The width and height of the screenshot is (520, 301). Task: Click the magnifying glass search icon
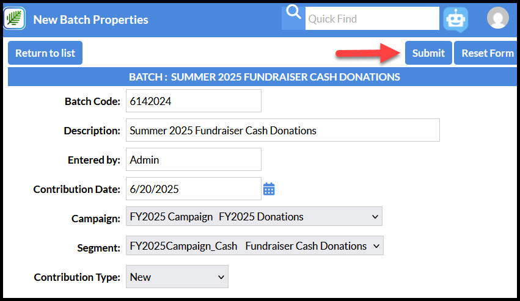[x=293, y=13]
